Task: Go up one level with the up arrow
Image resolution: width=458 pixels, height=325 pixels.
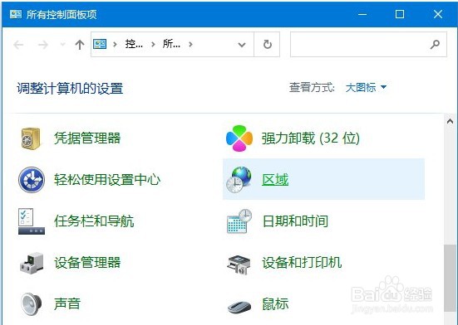Action: [80, 45]
